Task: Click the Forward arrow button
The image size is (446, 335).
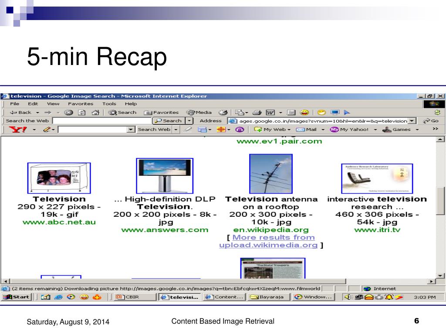Action: [x=48, y=113]
